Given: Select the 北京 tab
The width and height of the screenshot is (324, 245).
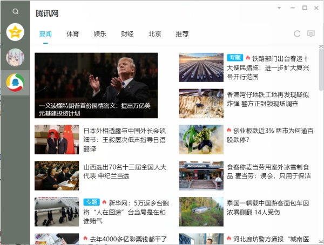Looking at the screenshot, I should click(155, 34).
